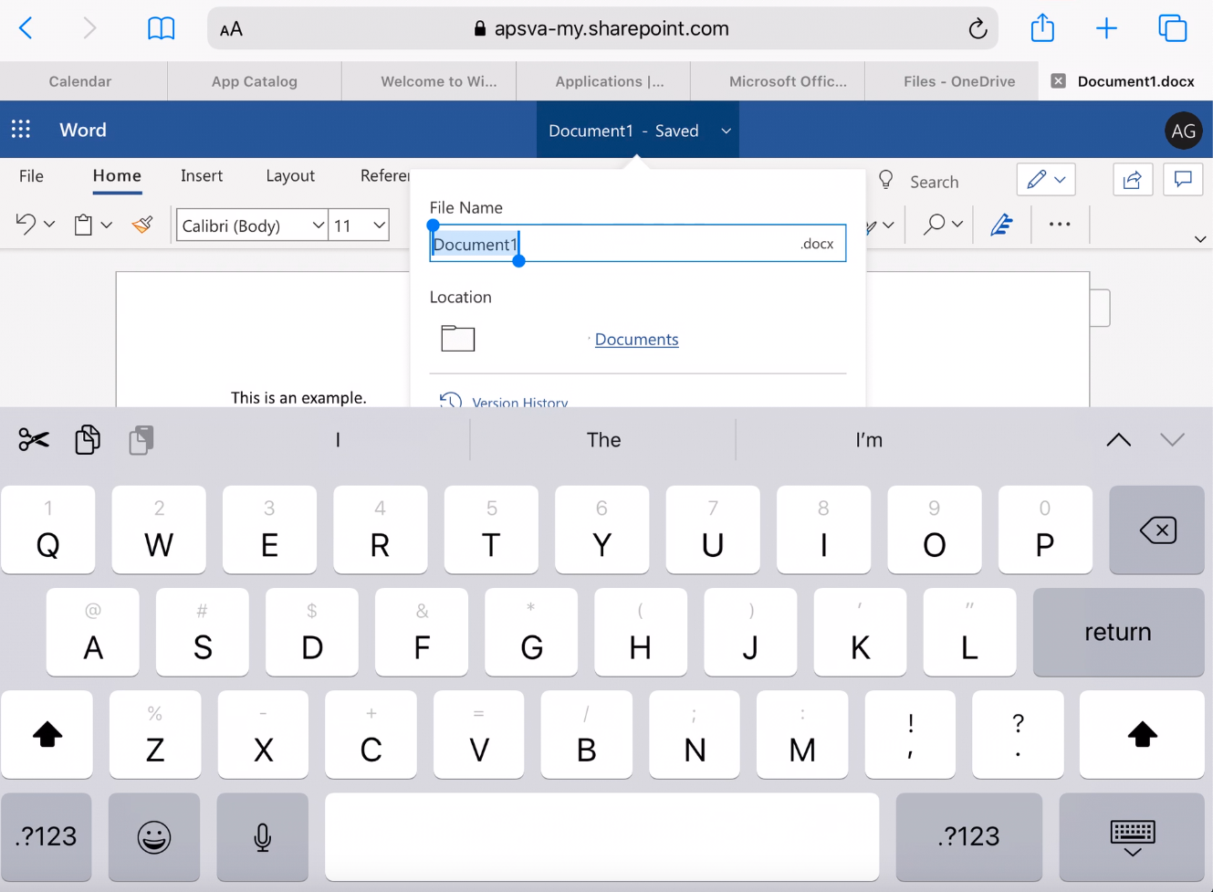Click the "This is an example." text
The image size is (1213, 892).
(x=298, y=397)
